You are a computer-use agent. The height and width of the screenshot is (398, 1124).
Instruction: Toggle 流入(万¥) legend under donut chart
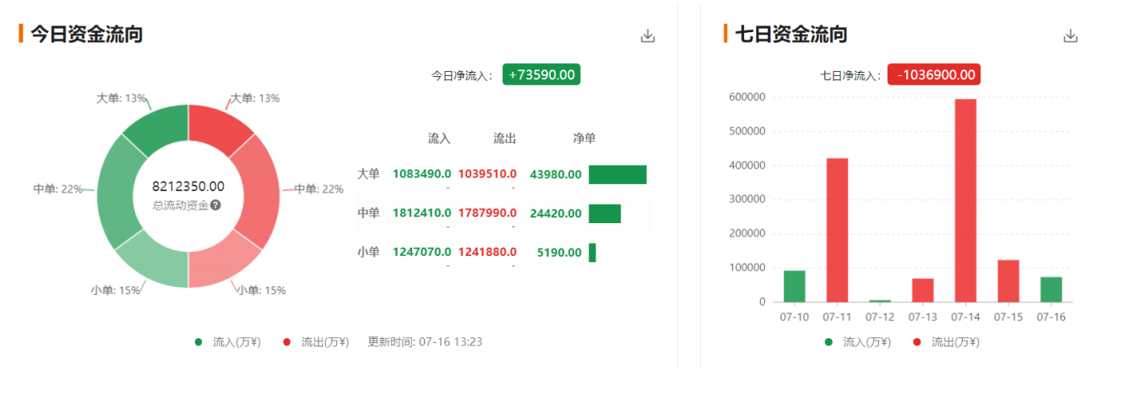228,342
